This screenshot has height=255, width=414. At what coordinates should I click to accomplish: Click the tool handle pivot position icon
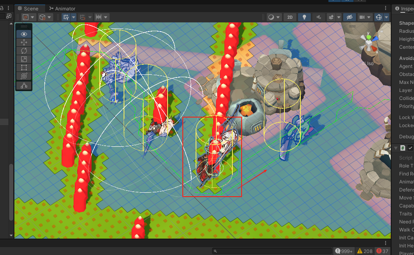coord(26,18)
